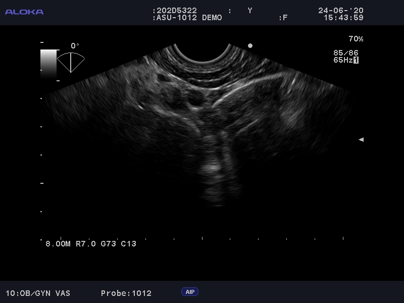Click the 85/86 frame counter
This screenshot has width=404, height=303.
(x=345, y=53)
